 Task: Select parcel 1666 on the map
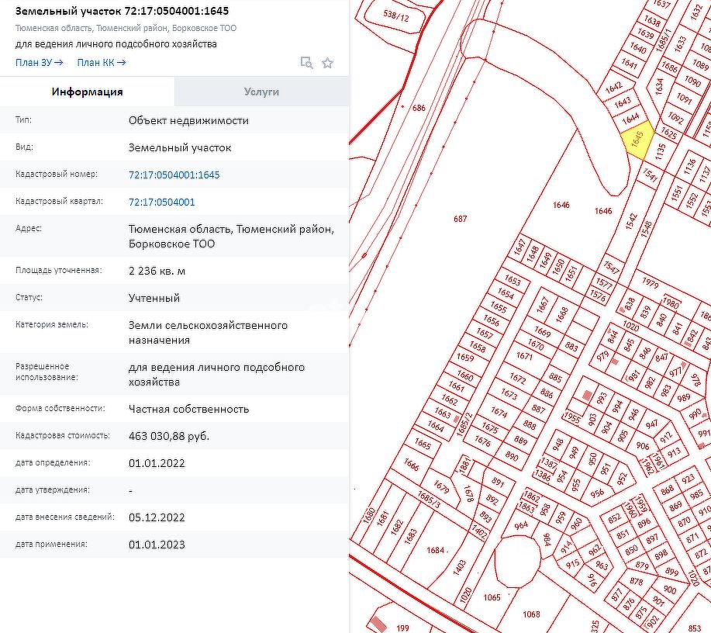[411, 465]
